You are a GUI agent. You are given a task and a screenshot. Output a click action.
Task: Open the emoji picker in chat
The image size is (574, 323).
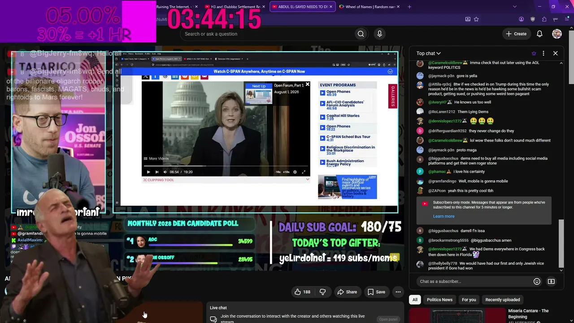(x=537, y=281)
